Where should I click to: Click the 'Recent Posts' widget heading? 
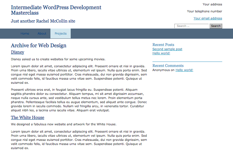click(x=163, y=45)
